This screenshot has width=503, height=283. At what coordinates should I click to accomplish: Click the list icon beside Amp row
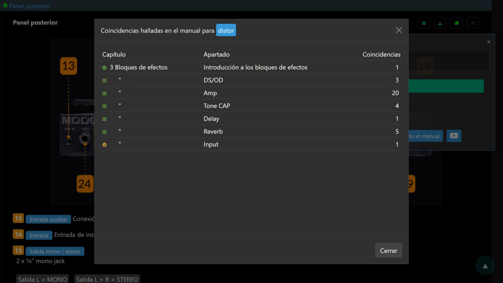point(104,93)
